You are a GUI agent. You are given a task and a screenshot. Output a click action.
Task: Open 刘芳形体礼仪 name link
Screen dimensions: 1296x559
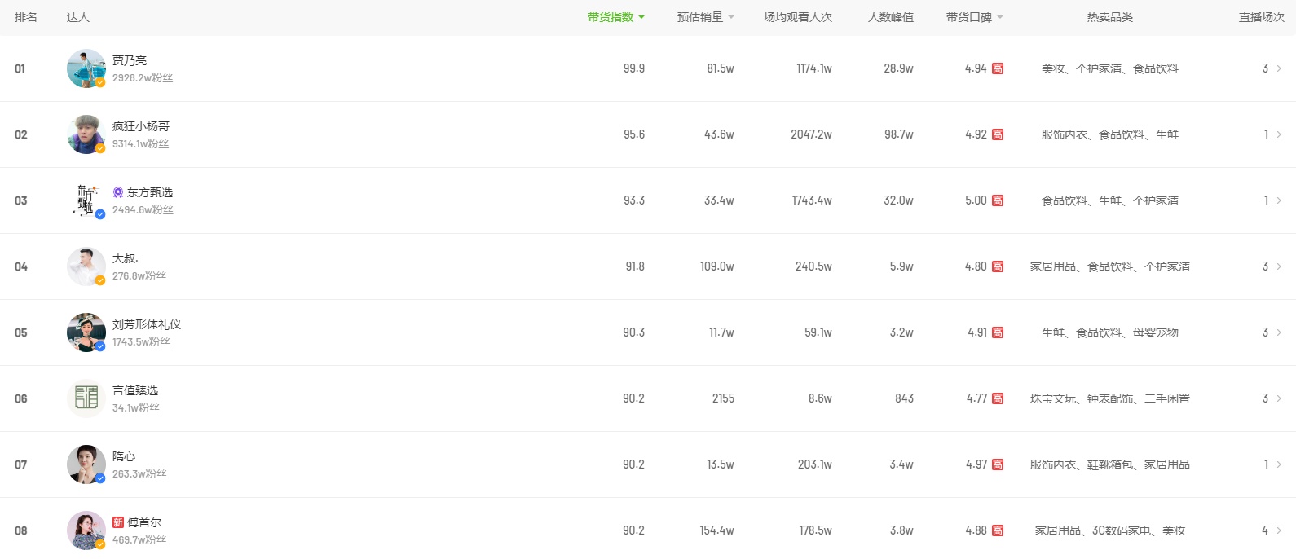pos(147,324)
